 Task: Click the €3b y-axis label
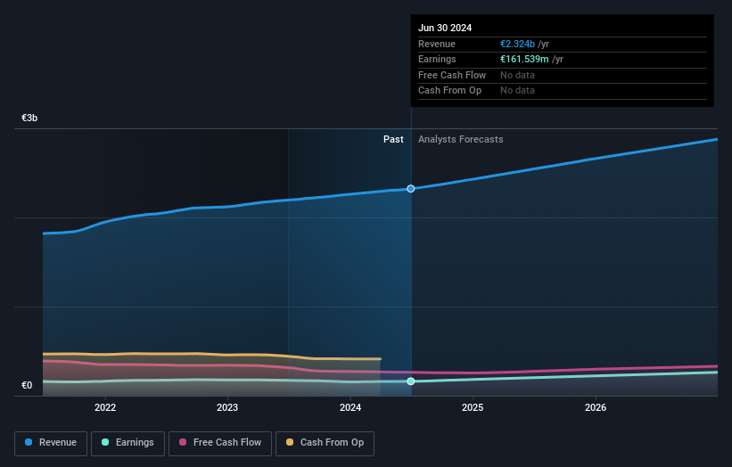point(29,118)
